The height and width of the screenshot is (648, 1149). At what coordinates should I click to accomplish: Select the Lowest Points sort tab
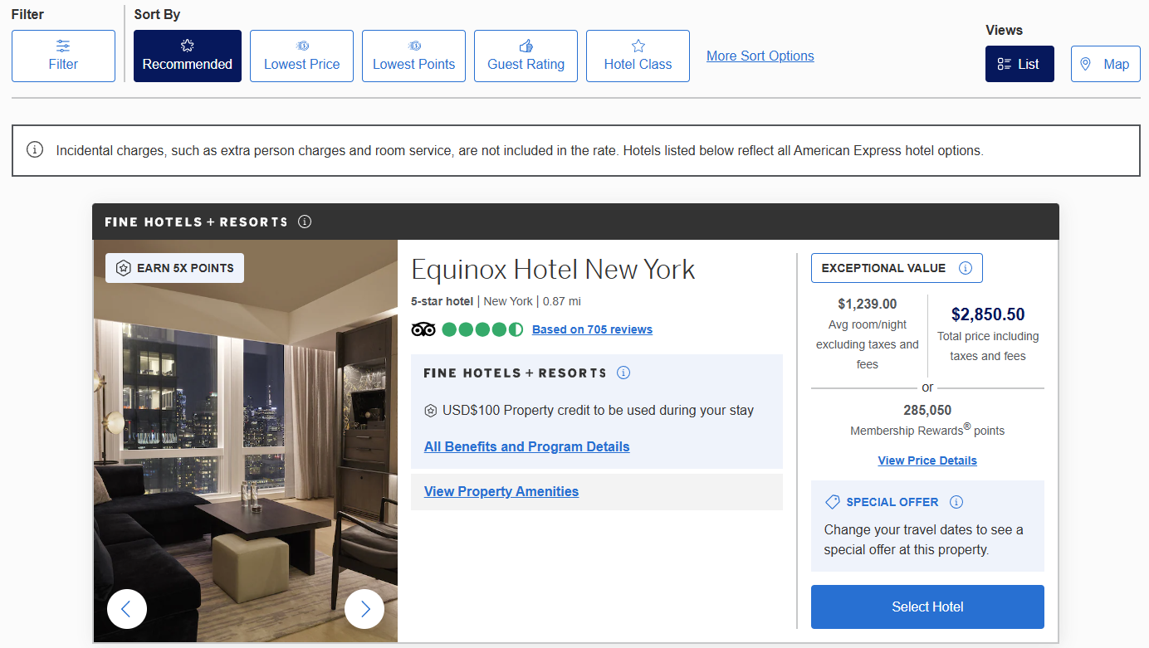pos(413,56)
